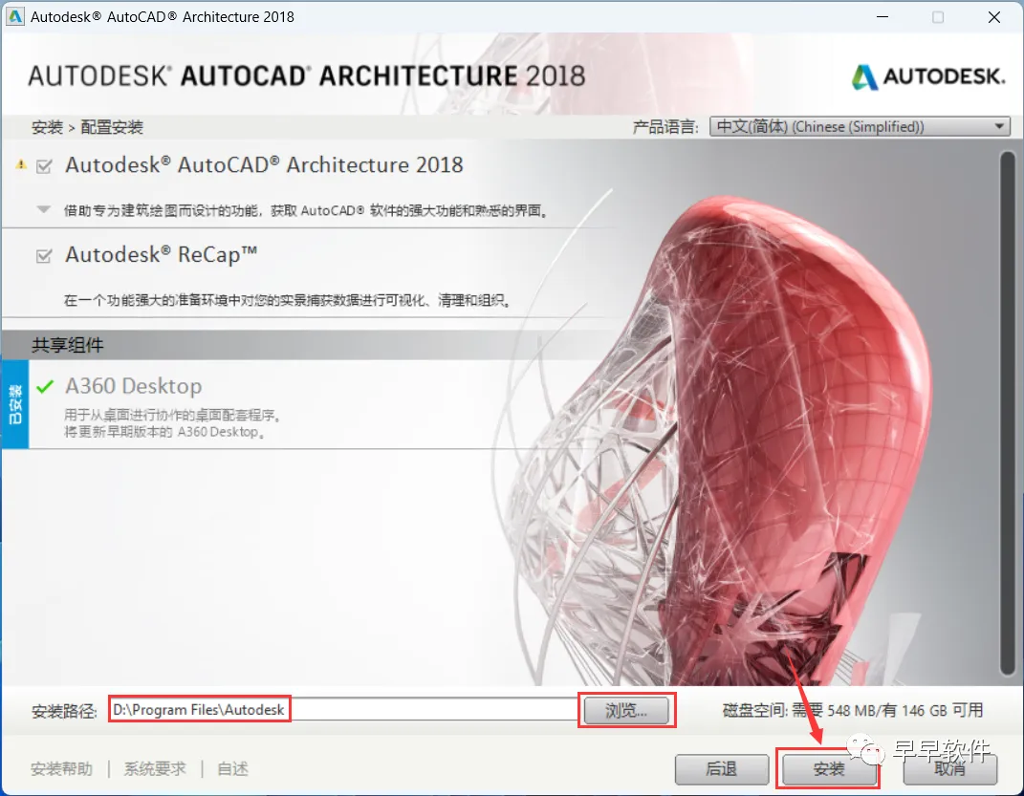This screenshot has width=1024, height=796.
Task: Select the Autodesk AutoCAD Architecture 2018 title
Action: click(x=264, y=165)
